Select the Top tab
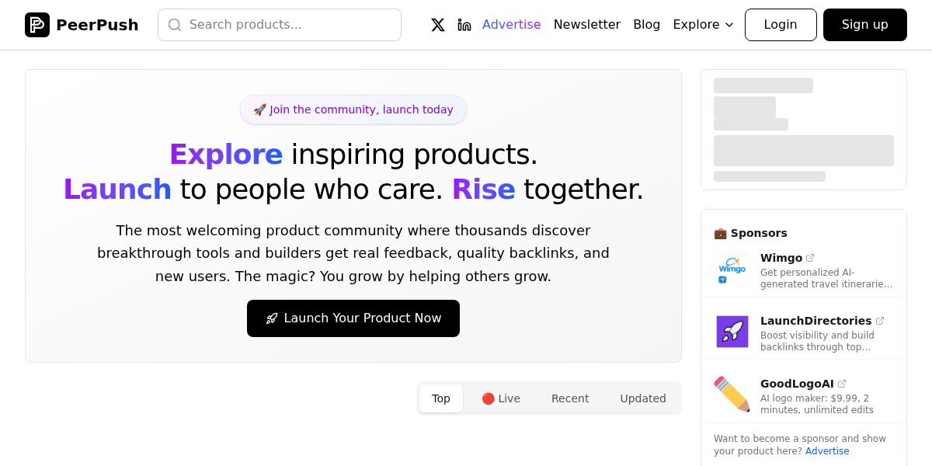 click(x=440, y=398)
